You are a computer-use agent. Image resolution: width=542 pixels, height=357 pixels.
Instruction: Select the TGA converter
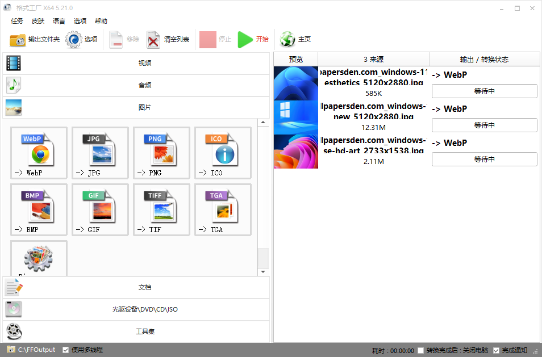pos(222,209)
